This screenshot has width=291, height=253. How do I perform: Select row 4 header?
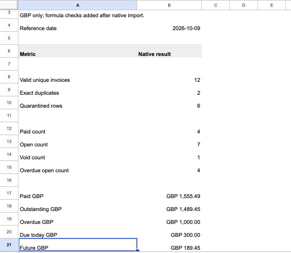(x=9, y=25)
